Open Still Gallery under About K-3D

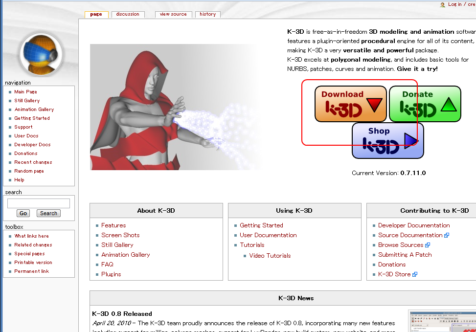117,245
